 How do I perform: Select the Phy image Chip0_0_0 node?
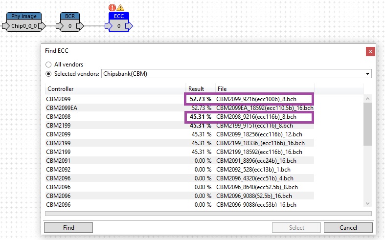pos(24,22)
